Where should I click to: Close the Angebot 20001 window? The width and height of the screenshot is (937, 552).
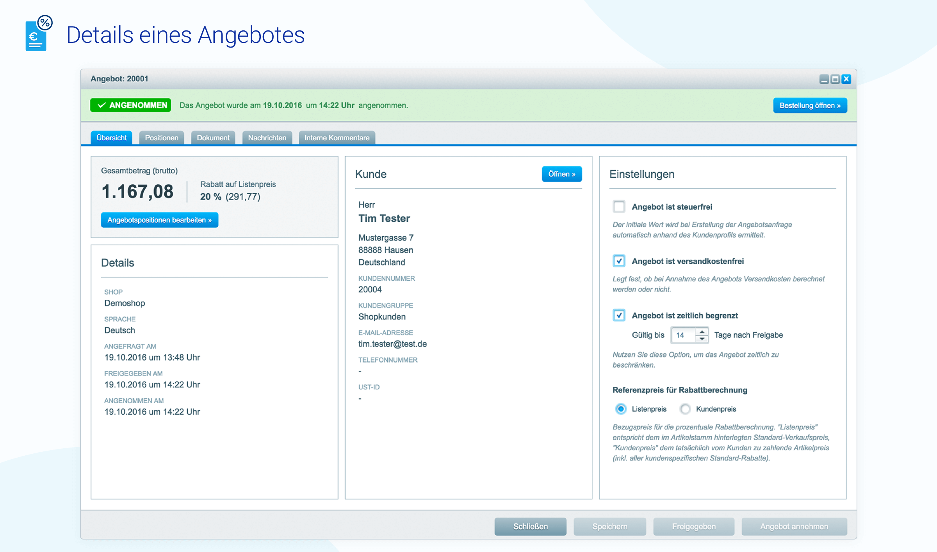(x=846, y=79)
